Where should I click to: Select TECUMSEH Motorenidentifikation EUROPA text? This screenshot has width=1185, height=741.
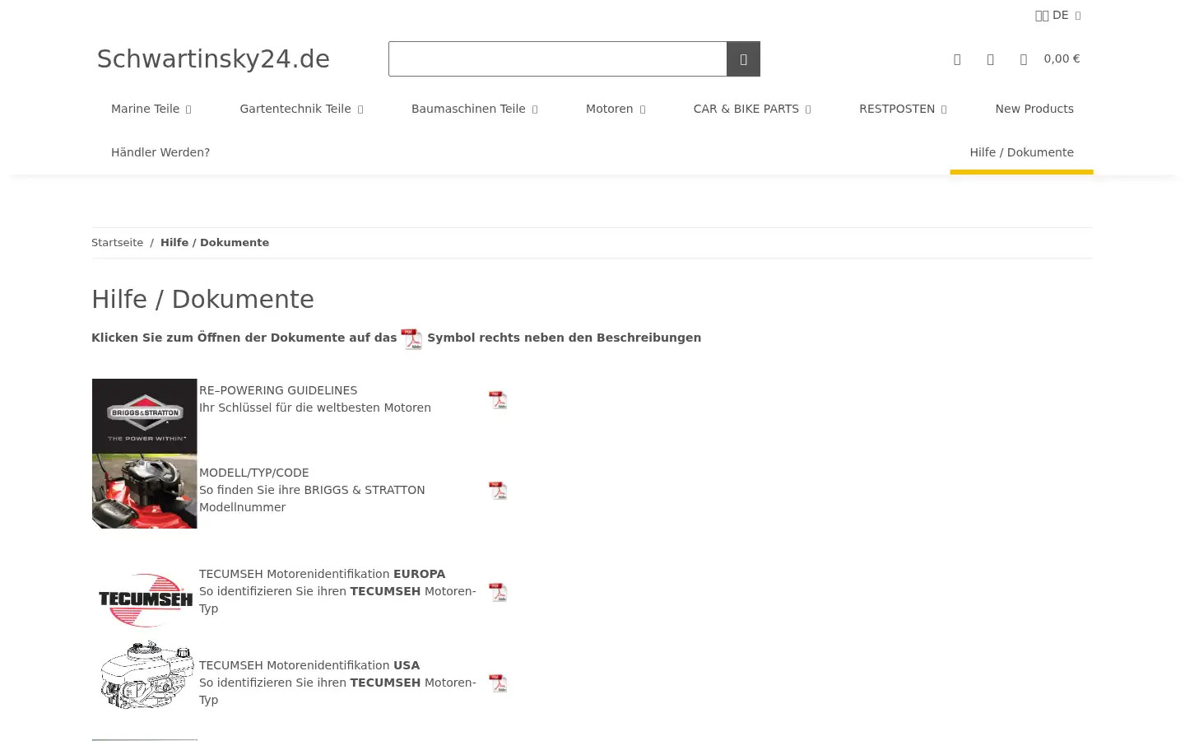(323, 574)
